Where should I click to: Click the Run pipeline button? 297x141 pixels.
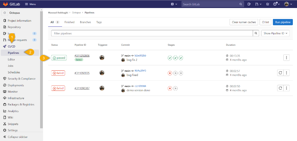tap(283, 22)
